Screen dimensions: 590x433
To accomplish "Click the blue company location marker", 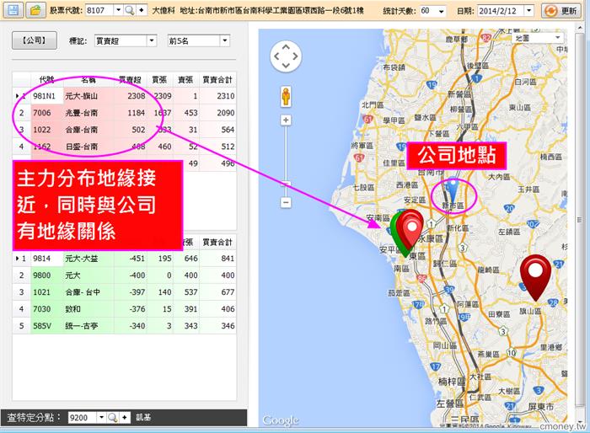I will pyautogui.click(x=453, y=193).
